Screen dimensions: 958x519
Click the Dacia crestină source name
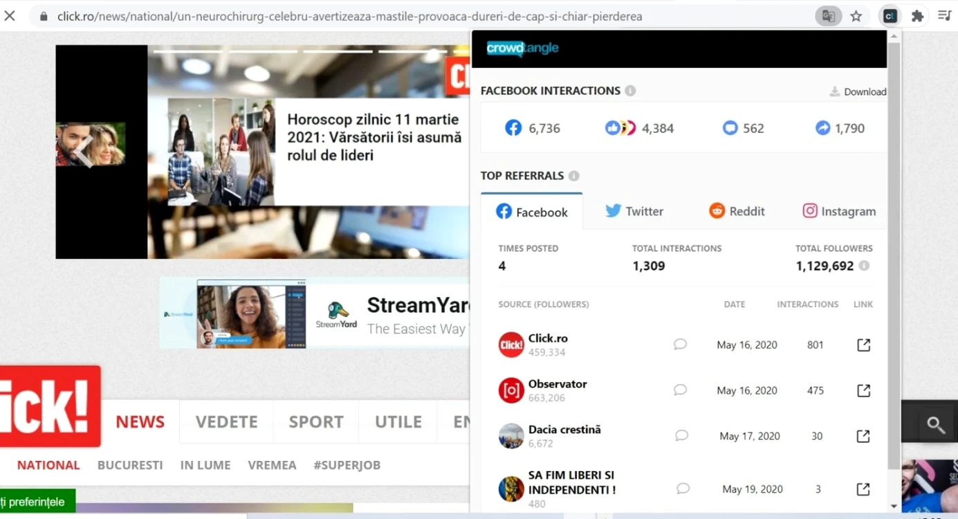pos(564,430)
